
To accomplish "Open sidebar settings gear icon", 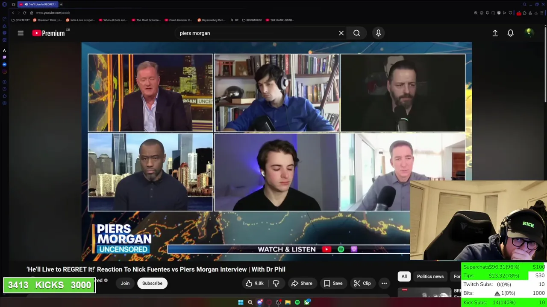I will tap(4, 103).
